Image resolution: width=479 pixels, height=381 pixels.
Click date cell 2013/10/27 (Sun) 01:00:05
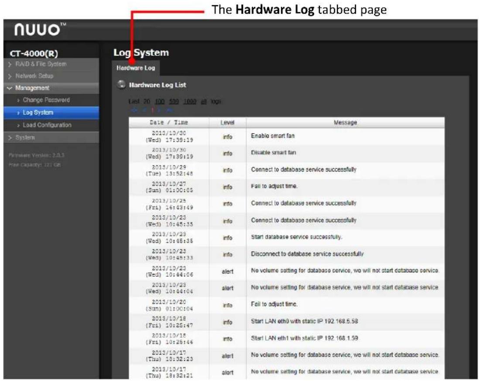pos(169,187)
